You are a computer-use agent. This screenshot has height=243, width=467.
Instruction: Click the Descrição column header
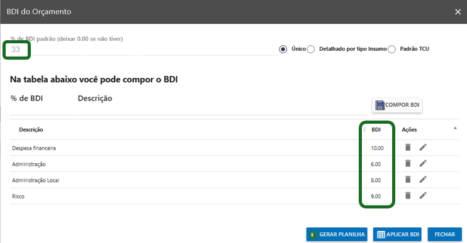pyautogui.click(x=31, y=129)
